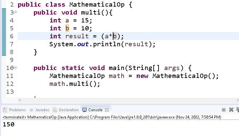Click method name multi on line 3
The image size is (239, 136).
point(91,12)
